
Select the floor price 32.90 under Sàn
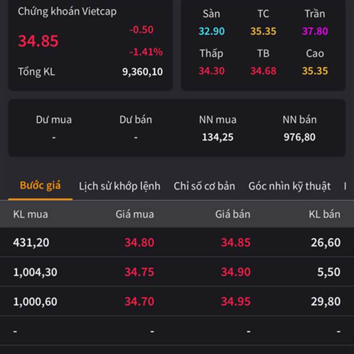click(211, 31)
